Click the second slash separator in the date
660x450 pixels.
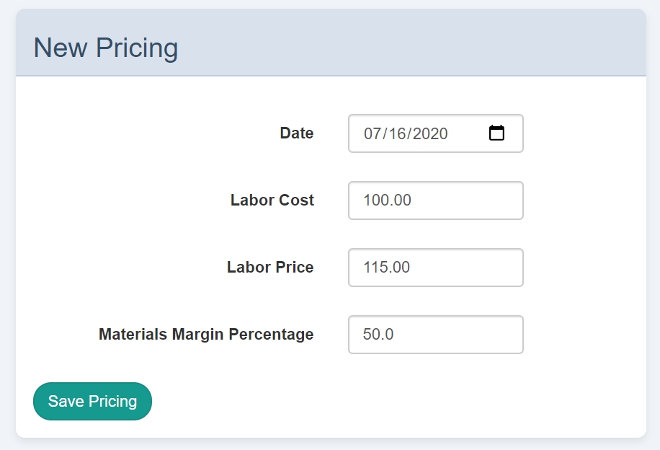[x=408, y=133]
